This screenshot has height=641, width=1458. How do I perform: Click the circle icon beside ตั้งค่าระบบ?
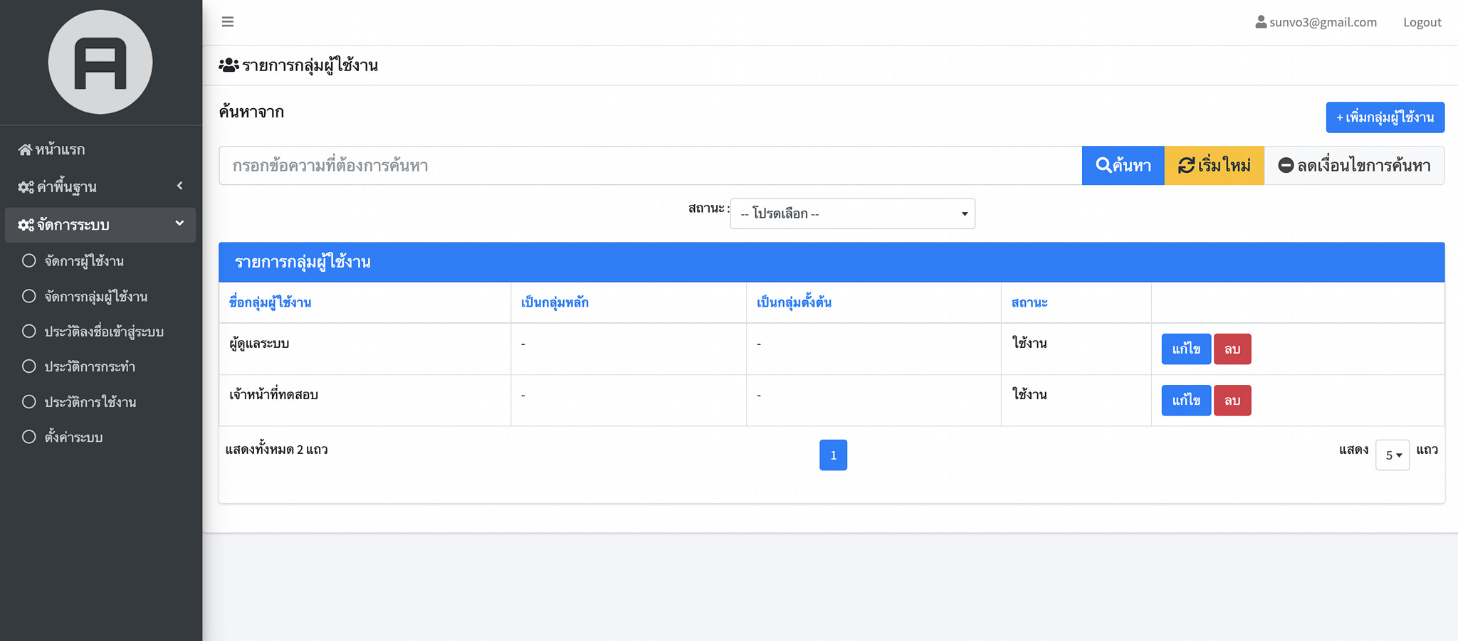(29, 437)
